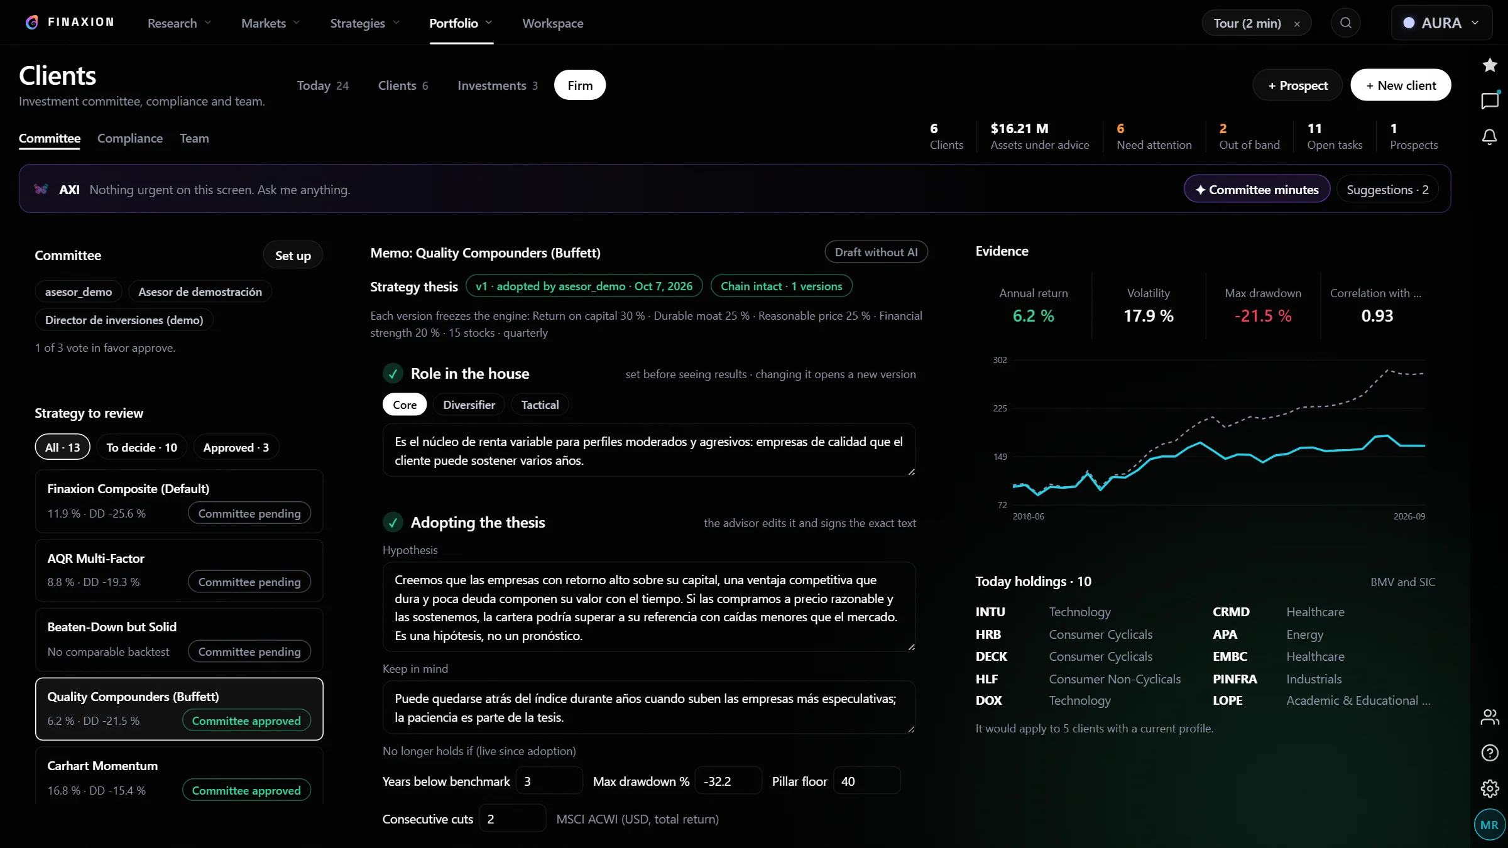Viewport: 1508px width, 848px height.
Task: Open the Workspace menu item
Action: click(553, 23)
